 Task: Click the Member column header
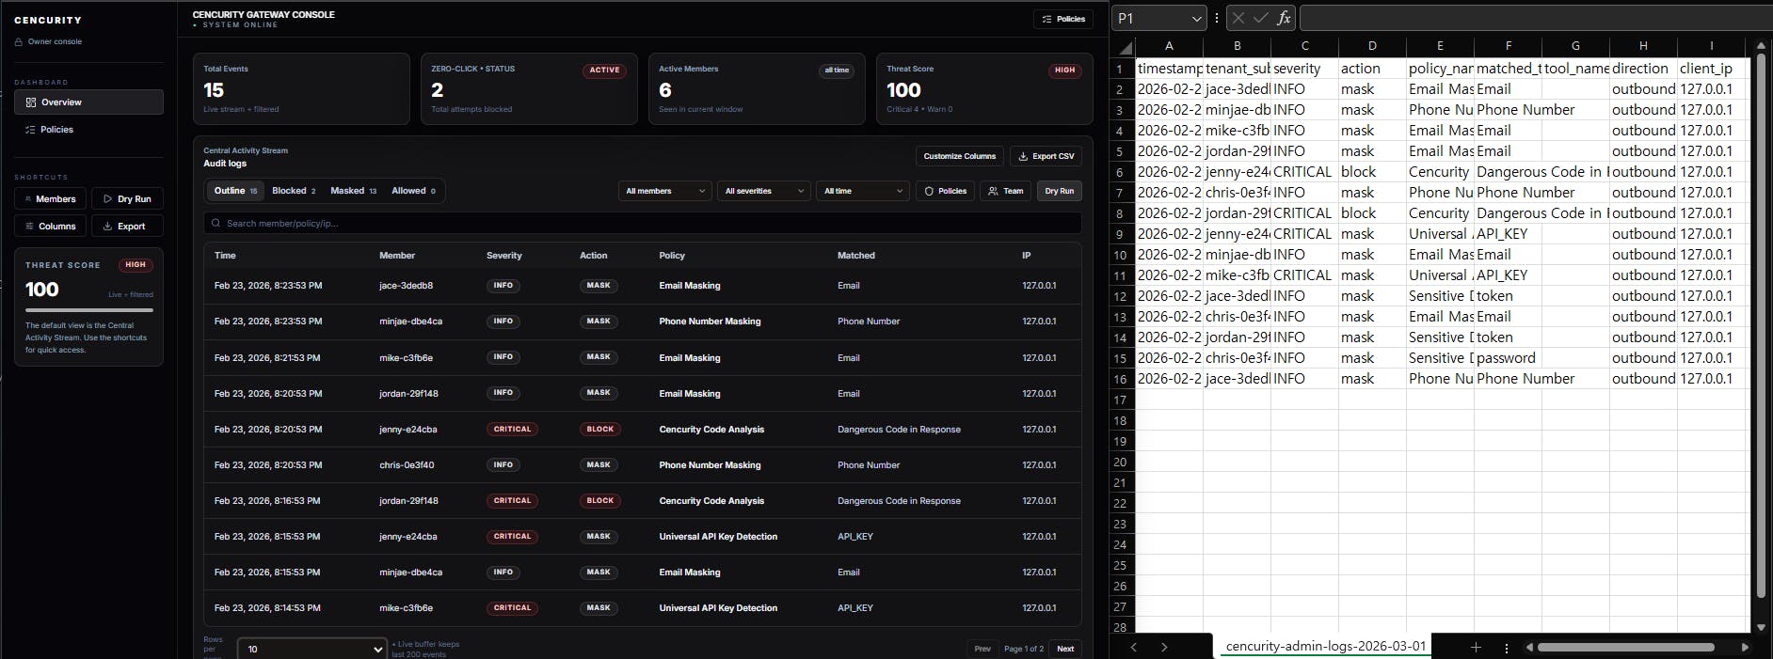coord(397,256)
